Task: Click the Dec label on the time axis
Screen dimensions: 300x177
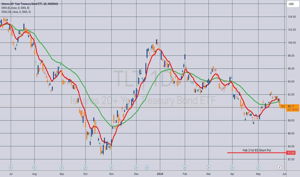Action: click(x=136, y=174)
